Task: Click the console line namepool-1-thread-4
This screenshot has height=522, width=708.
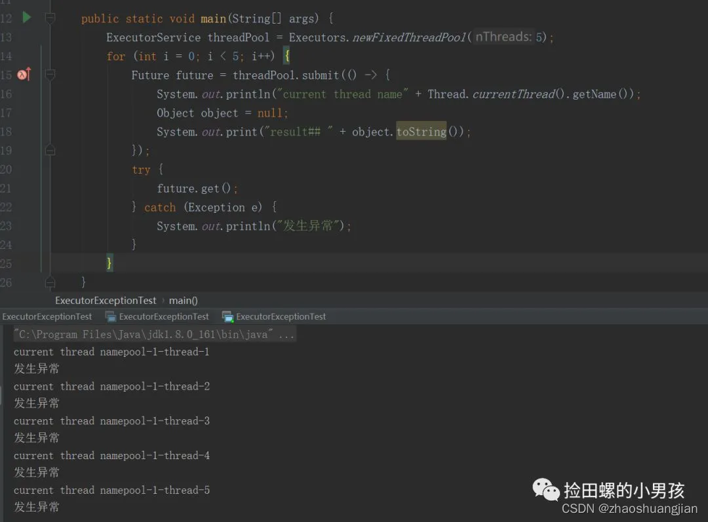Action: tap(111, 456)
